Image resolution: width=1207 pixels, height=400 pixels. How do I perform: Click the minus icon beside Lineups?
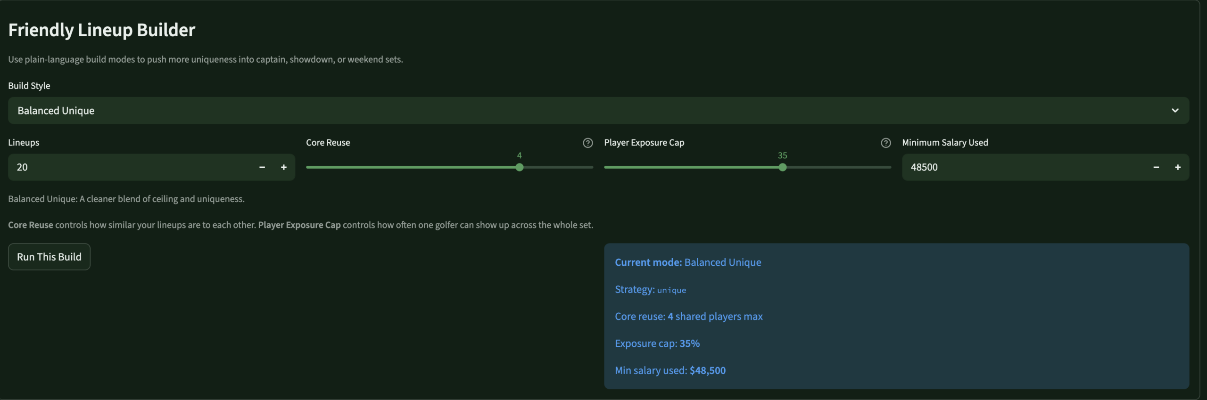[x=262, y=167]
